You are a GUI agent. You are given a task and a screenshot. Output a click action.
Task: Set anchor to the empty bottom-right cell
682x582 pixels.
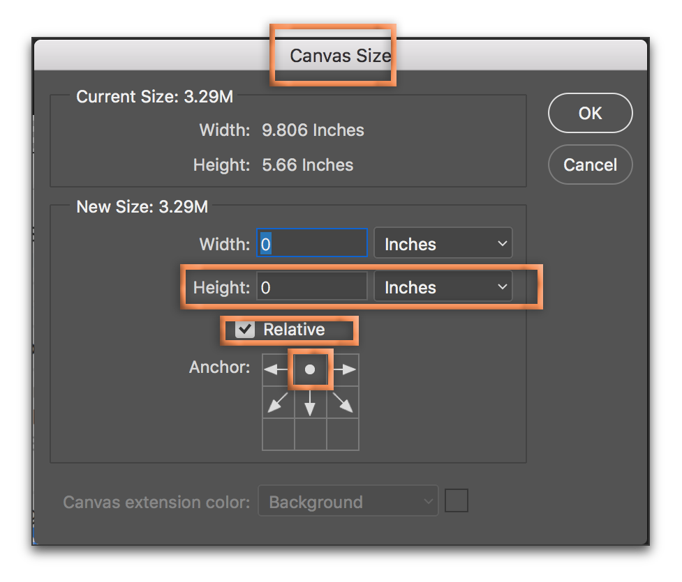(x=343, y=434)
